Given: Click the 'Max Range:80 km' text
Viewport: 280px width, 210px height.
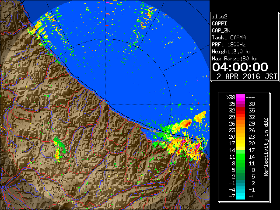Looking at the screenshot, I should point(234,59).
